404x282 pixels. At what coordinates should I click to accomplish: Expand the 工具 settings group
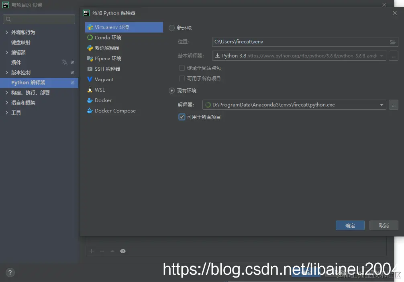pyautogui.click(x=7, y=112)
